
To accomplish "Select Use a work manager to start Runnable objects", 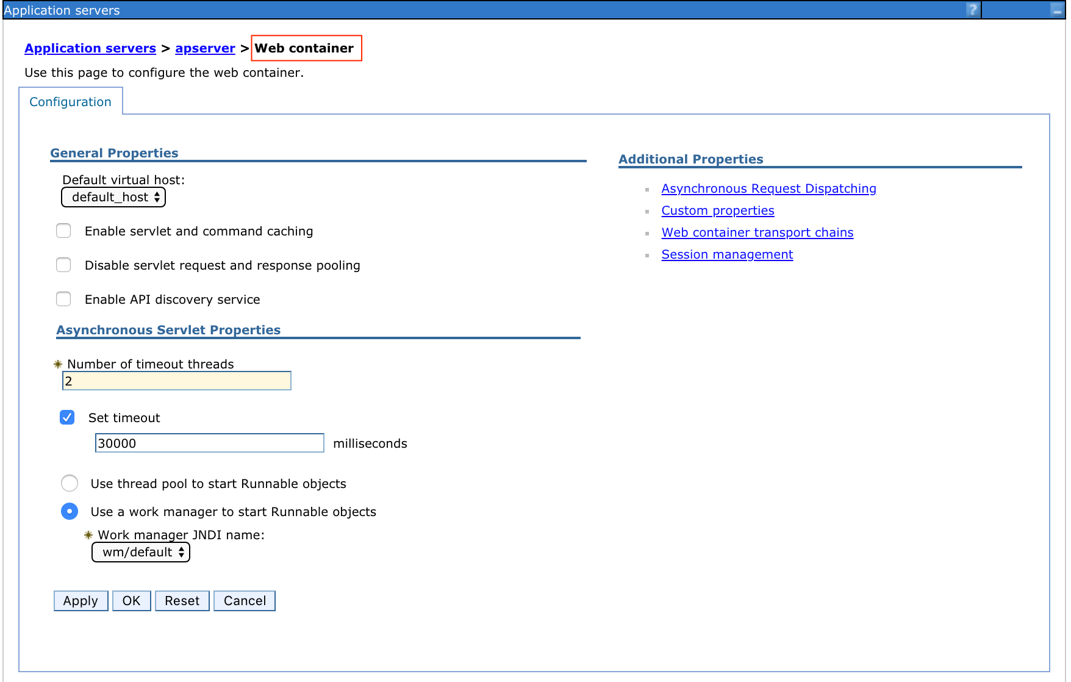I will coord(70,511).
